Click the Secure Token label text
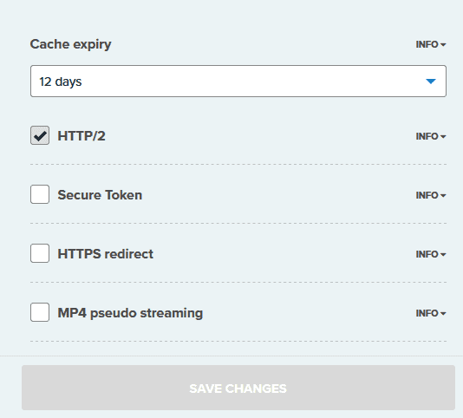463x418 pixels. coord(100,195)
